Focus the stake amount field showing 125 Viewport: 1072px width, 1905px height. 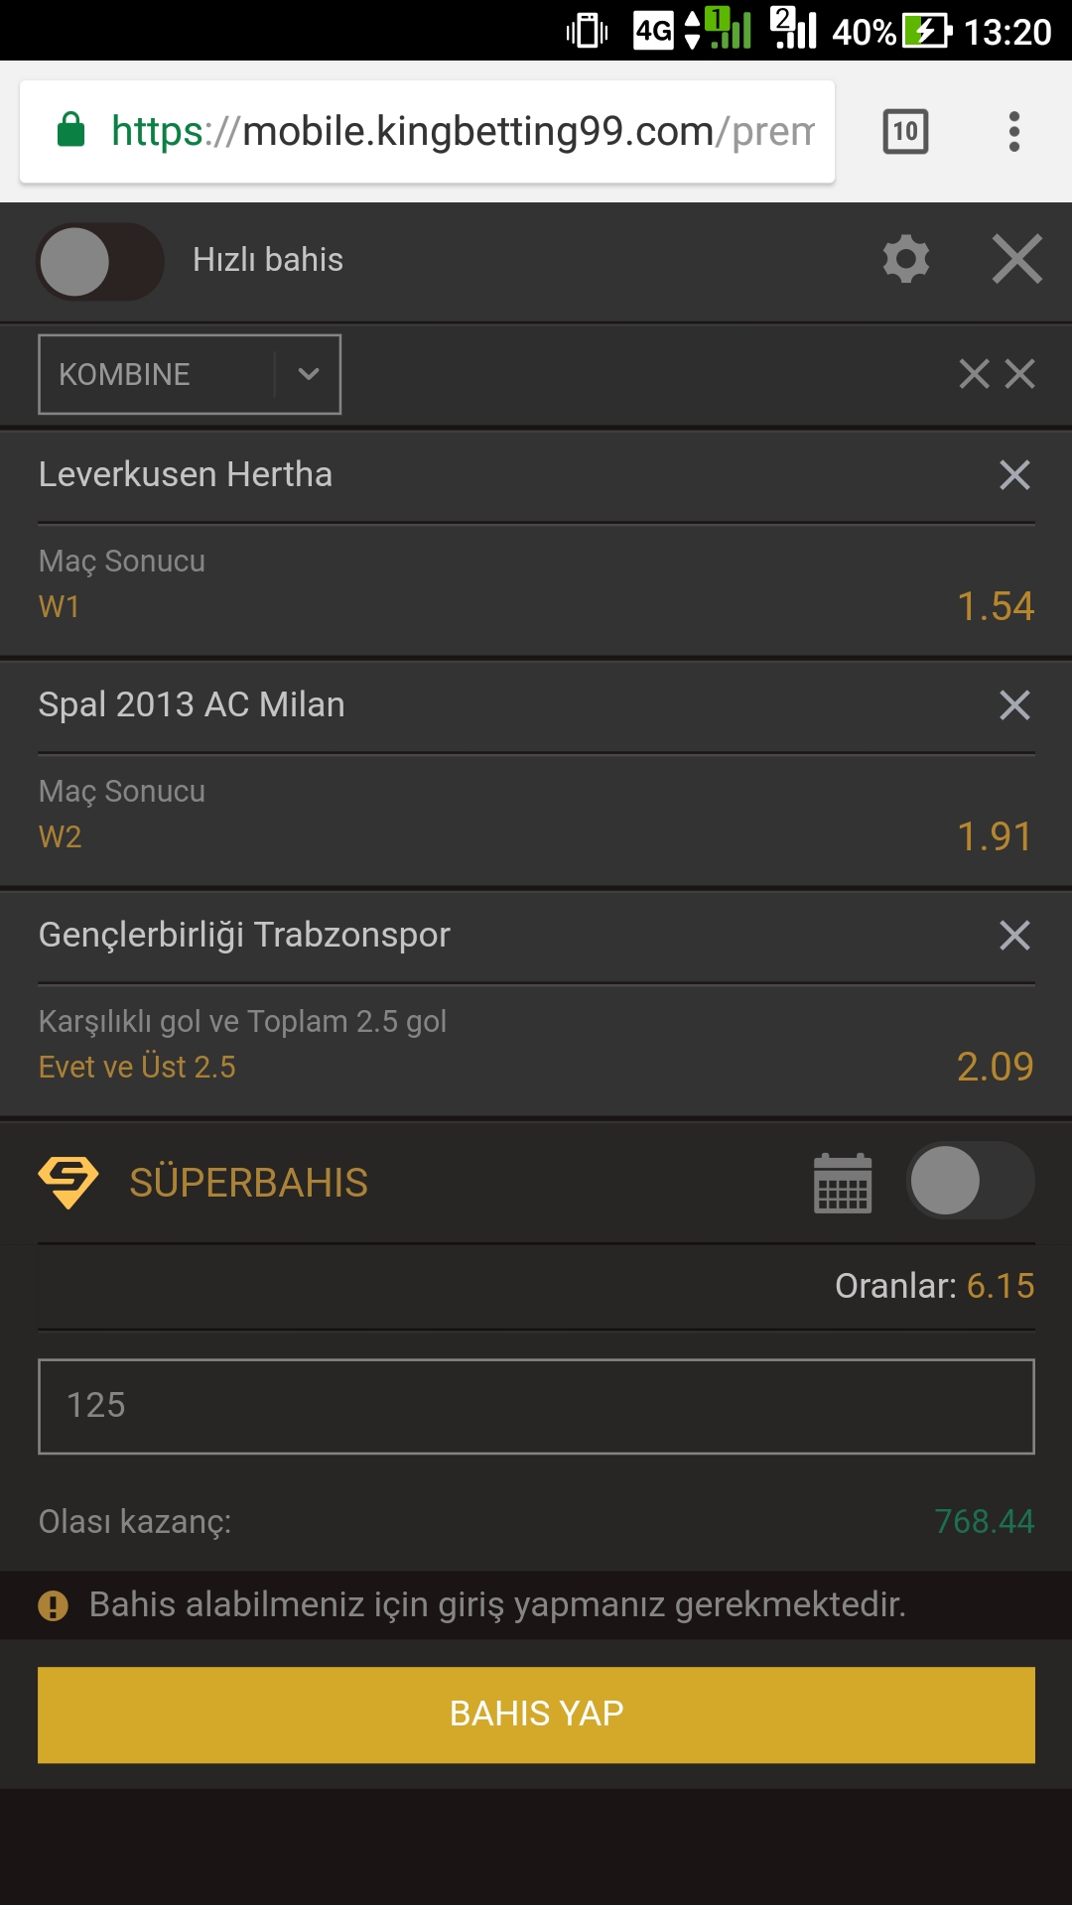tap(536, 1407)
